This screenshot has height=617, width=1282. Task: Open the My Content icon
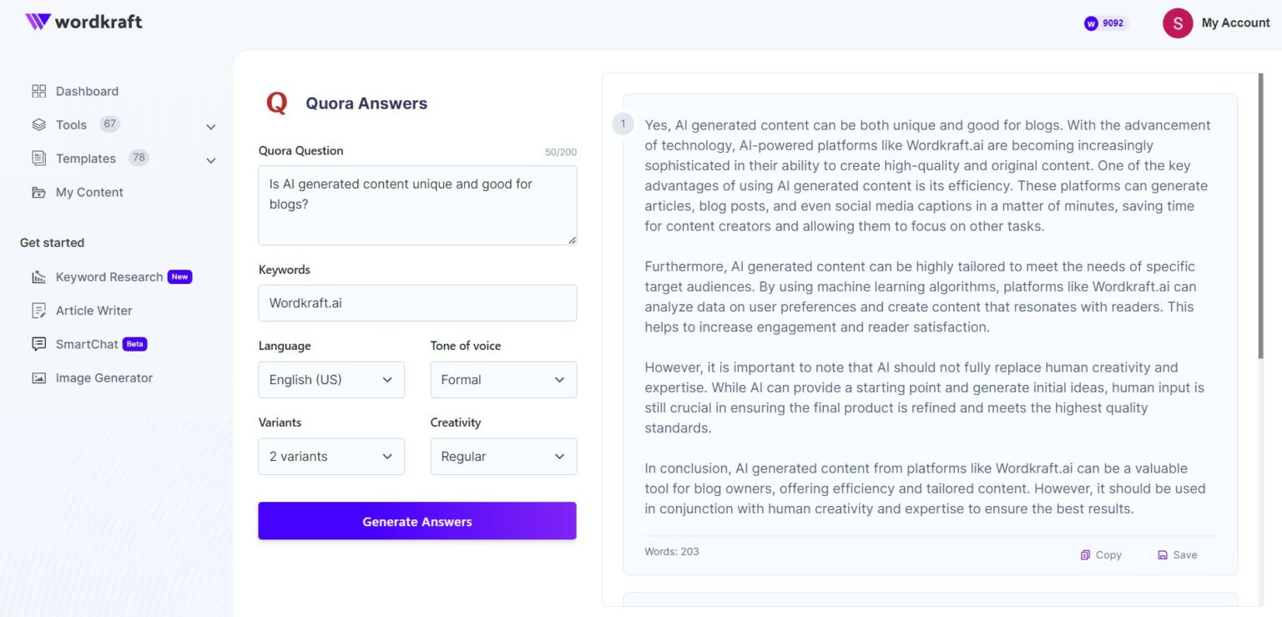[x=38, y=191]
